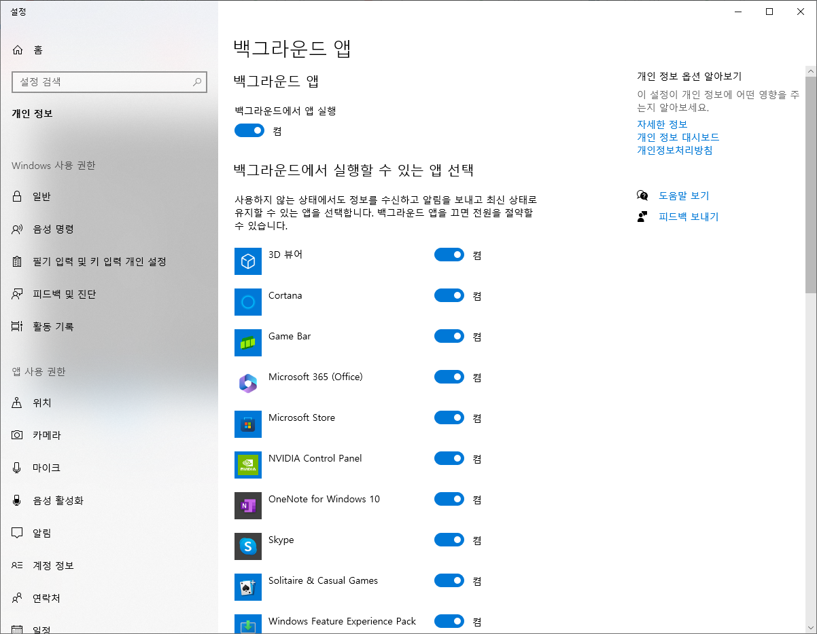Click the home icon beside 홈
This screenshot has width=817, height=634.
tap(18, 50)
